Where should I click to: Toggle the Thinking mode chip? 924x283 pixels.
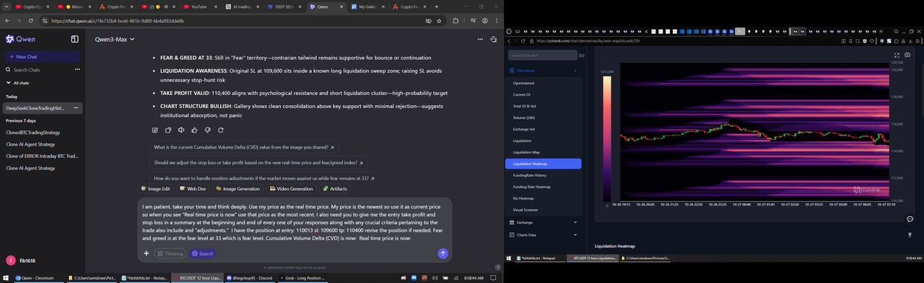point(170,253)
